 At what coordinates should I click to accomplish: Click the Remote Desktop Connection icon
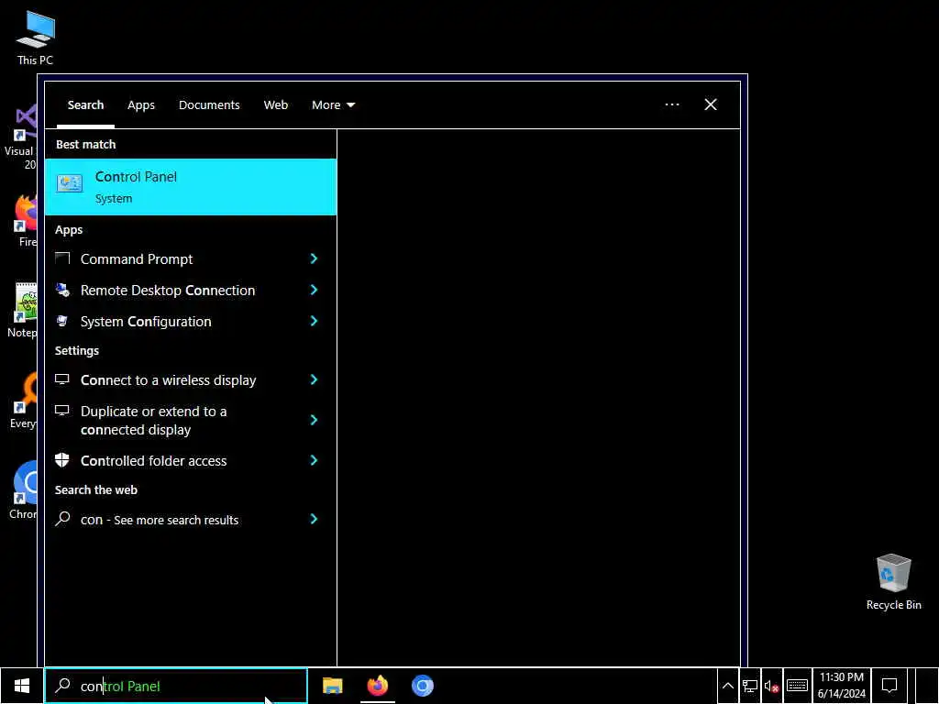tap(62, 290)
